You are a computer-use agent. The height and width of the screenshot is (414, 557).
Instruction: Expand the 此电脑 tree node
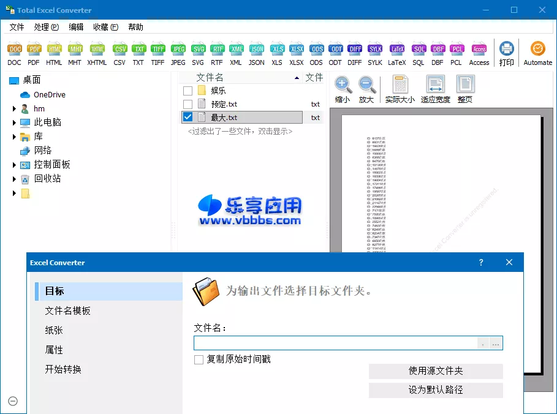tap(14, 122)
